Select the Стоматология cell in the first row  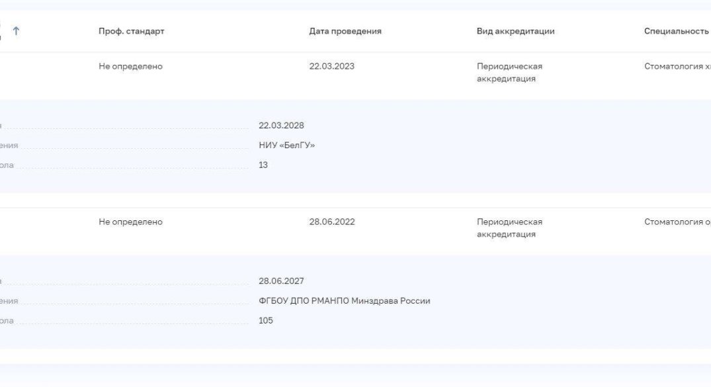coord(677,66)
